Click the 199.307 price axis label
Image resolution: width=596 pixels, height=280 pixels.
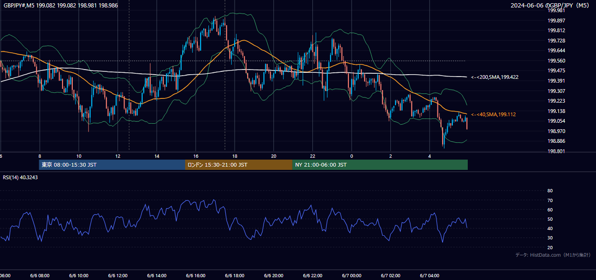556,91
